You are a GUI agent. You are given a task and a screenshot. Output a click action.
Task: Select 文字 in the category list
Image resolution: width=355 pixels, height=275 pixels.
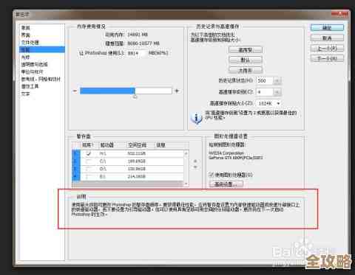[x=26, y=94]
